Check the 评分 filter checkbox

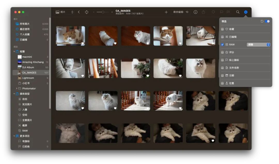(x=222, y=52)
